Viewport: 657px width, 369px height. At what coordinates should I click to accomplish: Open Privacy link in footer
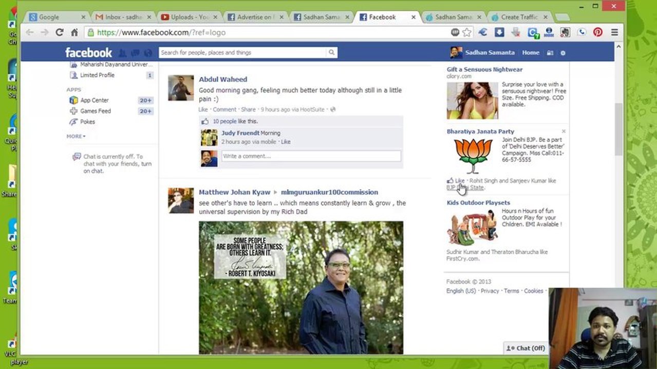tap(490, 291)
